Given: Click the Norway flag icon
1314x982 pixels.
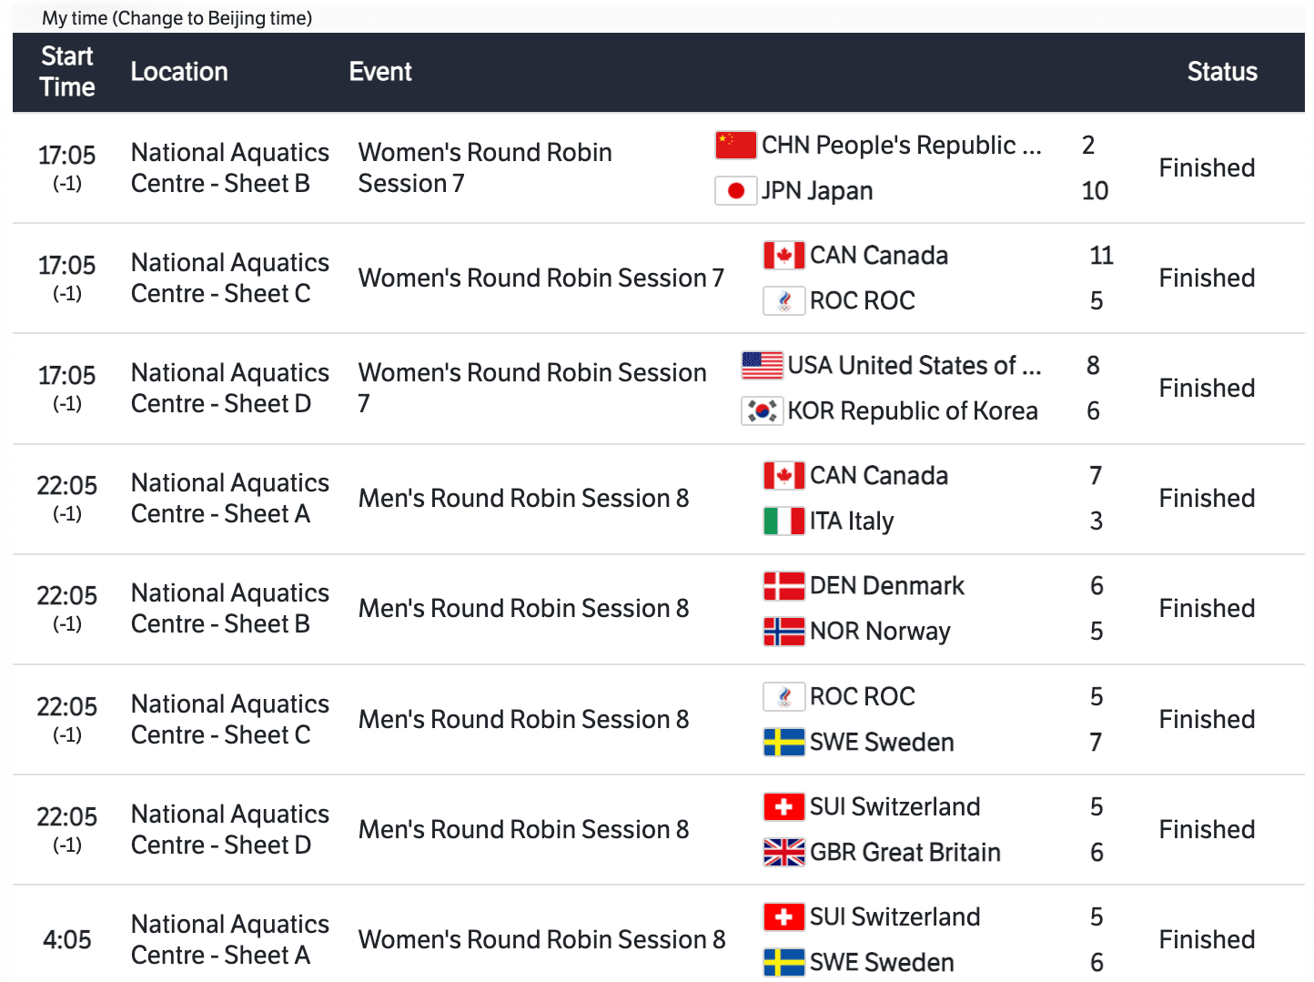Looking at the screenshot, I should (x=783, y=631).
